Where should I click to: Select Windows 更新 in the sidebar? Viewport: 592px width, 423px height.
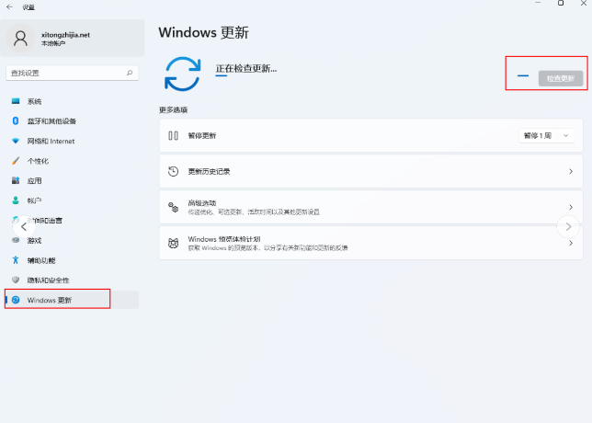(57, 300)
